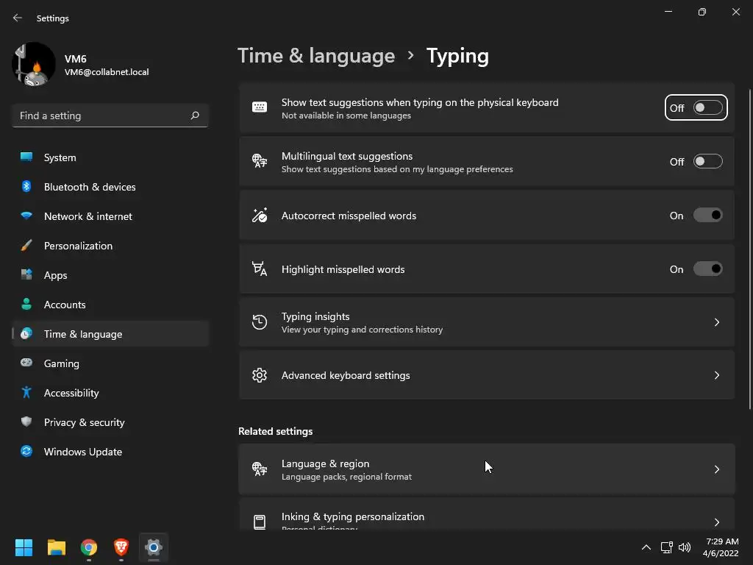This screenshot has height=565, width=753.
Task: Select Gaming in the sidebar
Action: click(62, 363)
